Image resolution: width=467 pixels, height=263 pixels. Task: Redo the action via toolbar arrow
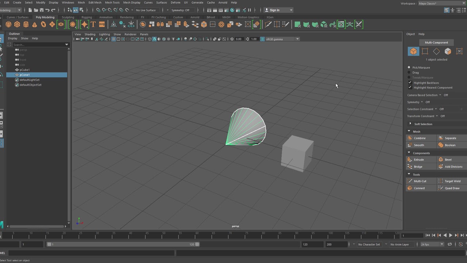(53, 10)
